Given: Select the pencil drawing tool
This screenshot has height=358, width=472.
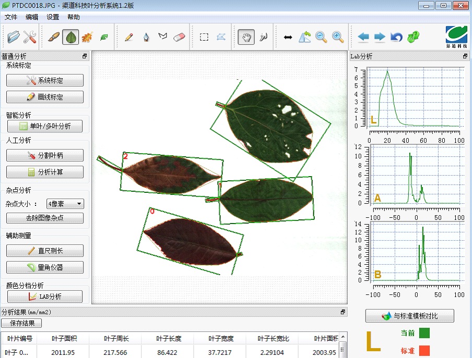Looking at the screenshot, I should click(128, 37).
